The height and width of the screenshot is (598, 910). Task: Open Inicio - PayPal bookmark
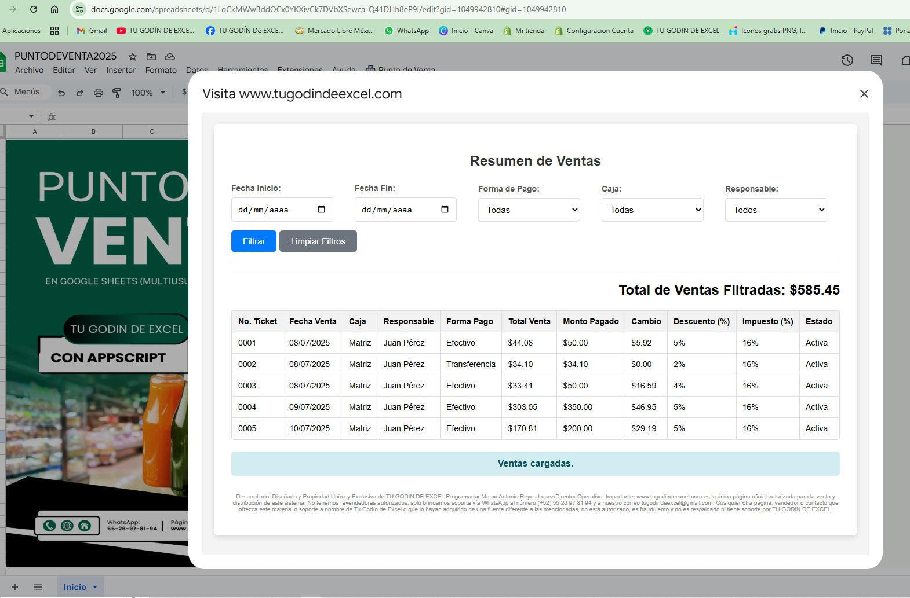tap(846, 31)
